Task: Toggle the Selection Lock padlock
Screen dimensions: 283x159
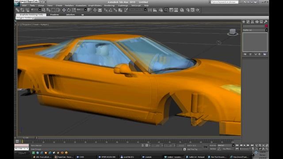Action: 142,145
